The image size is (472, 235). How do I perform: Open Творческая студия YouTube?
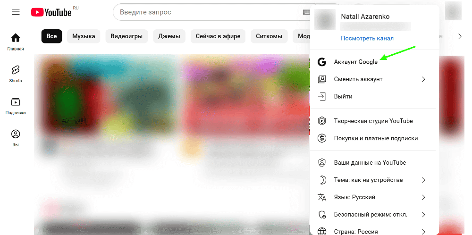pos(373,121)
